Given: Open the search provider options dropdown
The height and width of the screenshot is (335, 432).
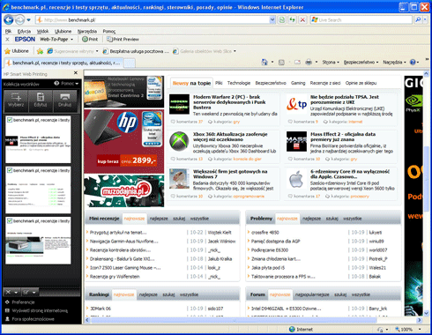Looking at the screenshot, I should [x=425, y=20].
